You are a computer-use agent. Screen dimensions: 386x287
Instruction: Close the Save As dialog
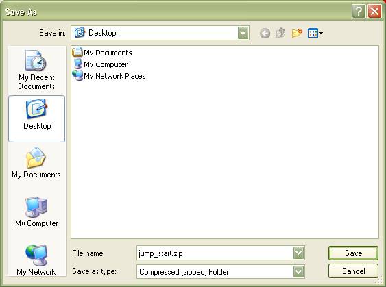coord(374,11)
